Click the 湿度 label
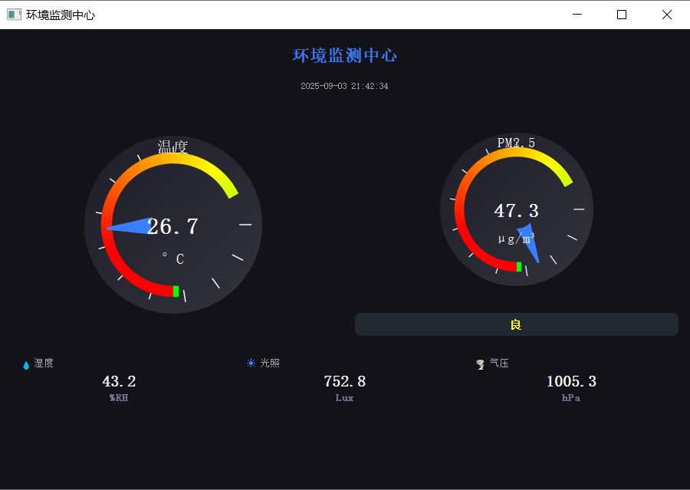The height and width of the screenshot is (490, 690). (44, 363)
